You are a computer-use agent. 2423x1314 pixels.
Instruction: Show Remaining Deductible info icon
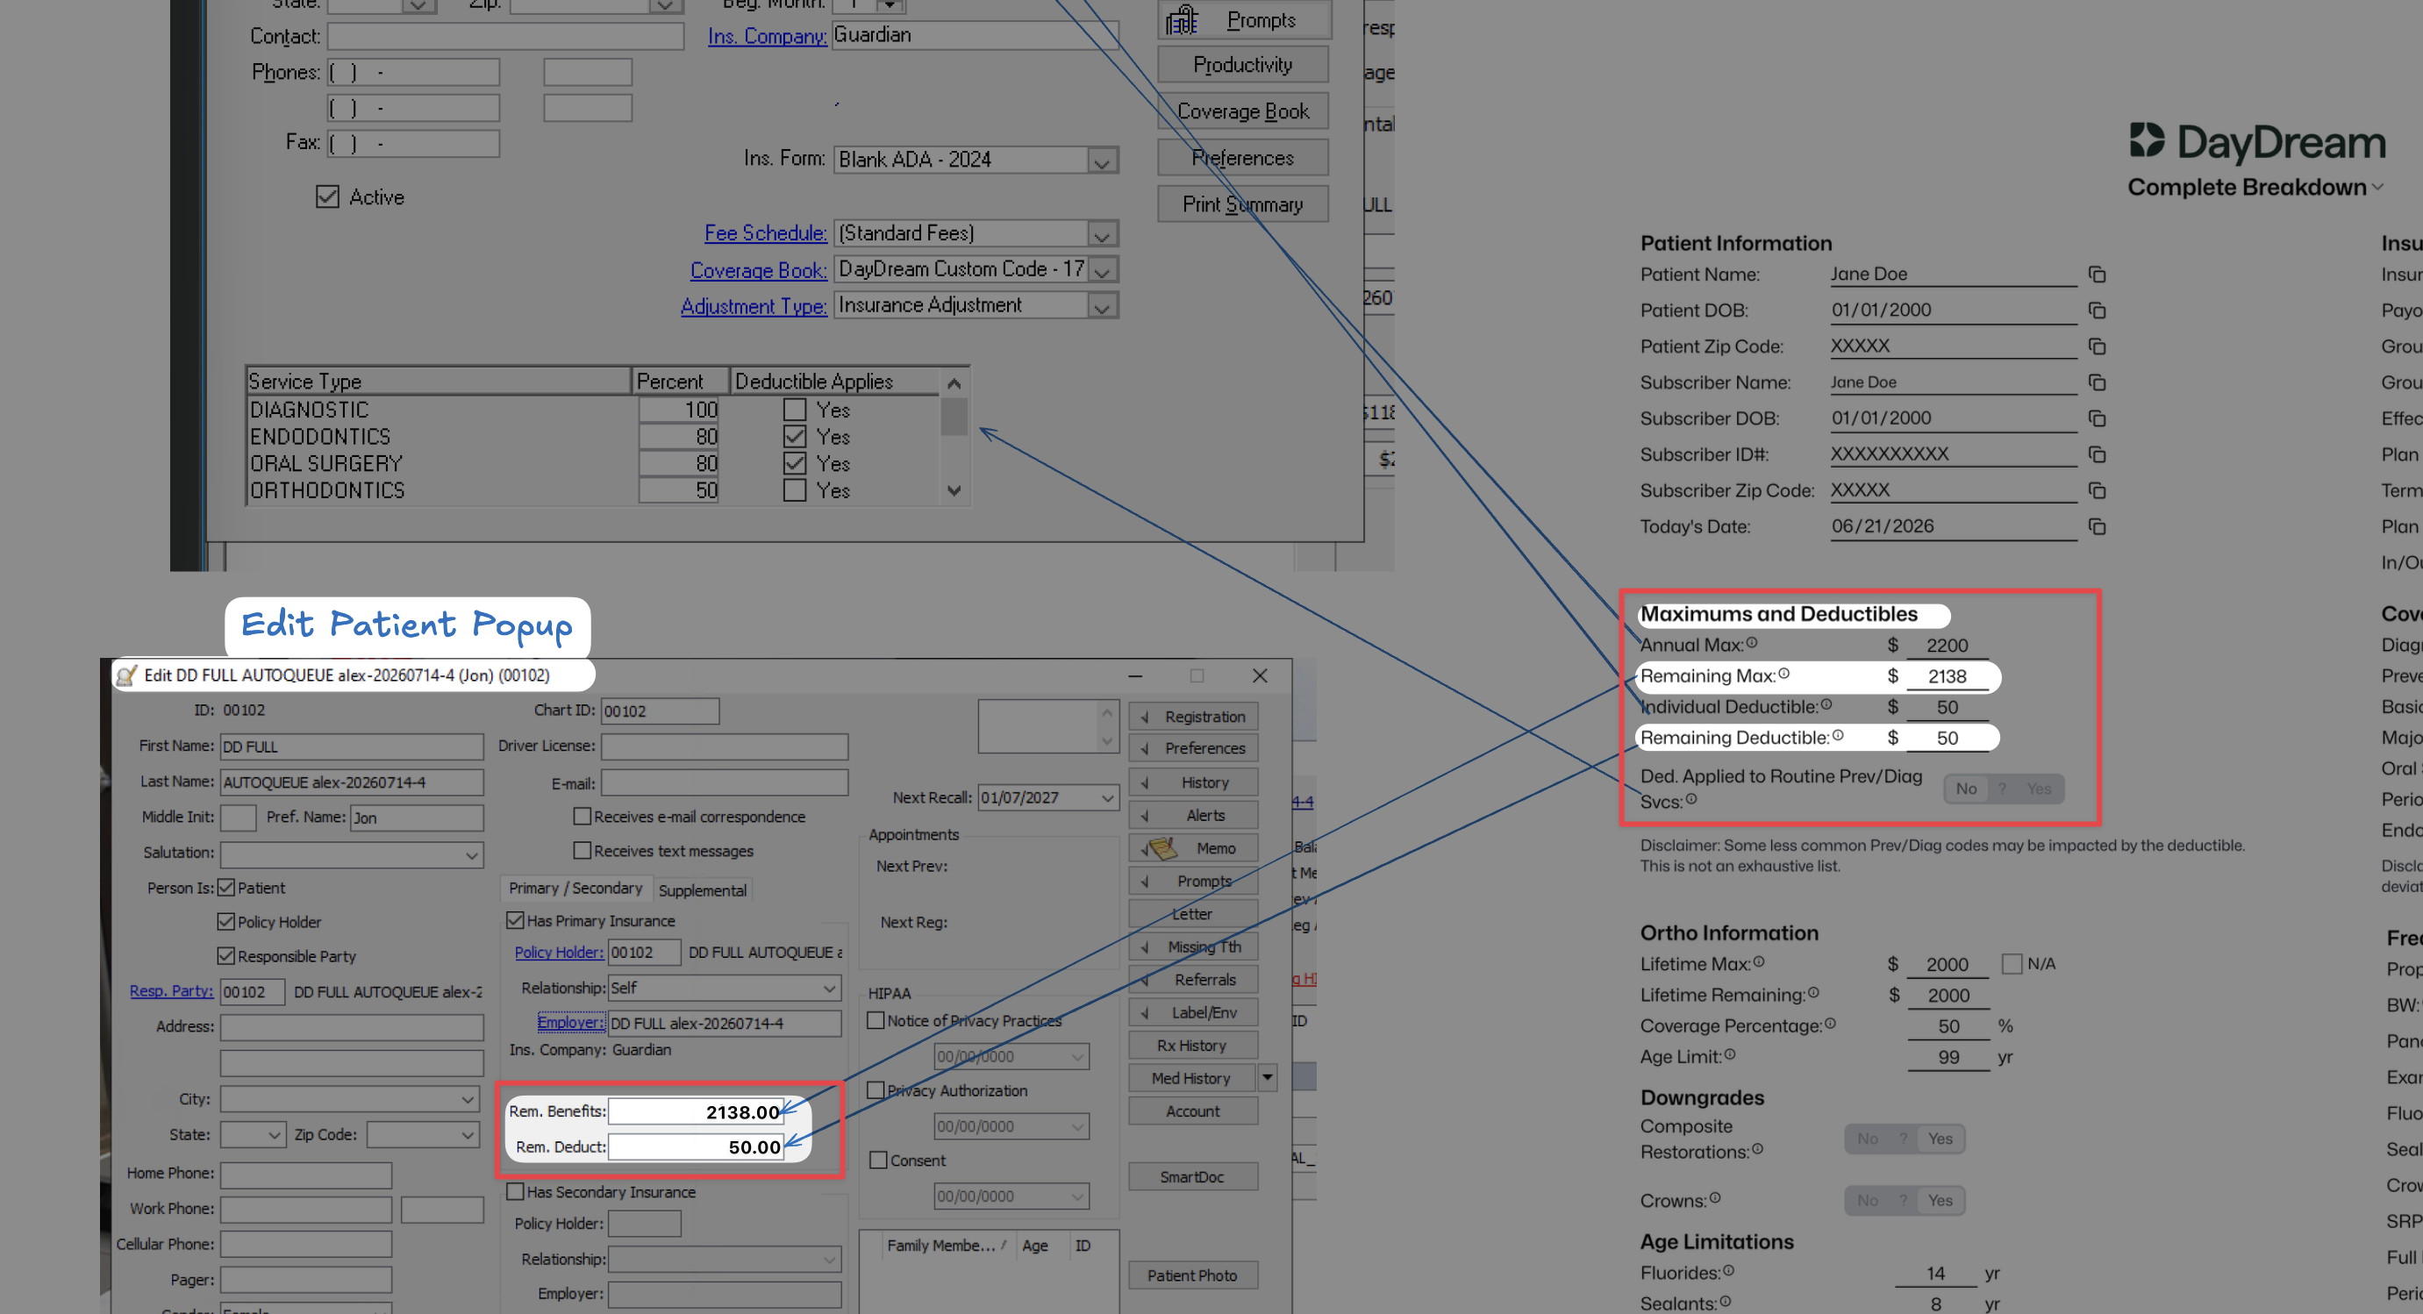(1838, 736)
